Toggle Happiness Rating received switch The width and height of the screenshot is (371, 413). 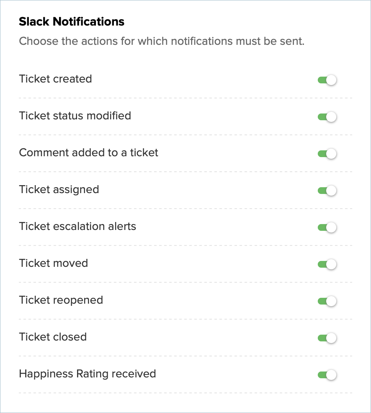pos(327,375)
